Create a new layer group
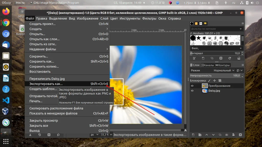Screen dimensions: 262x147 (x=200, y=135)
